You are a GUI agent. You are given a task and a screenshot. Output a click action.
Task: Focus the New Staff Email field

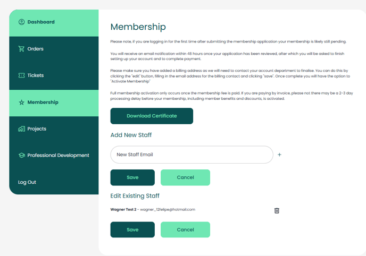(192, 155)
